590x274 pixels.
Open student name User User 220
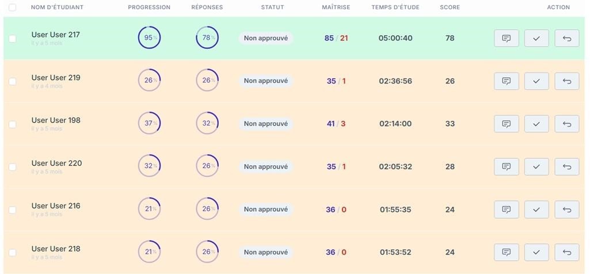(56, 163)
